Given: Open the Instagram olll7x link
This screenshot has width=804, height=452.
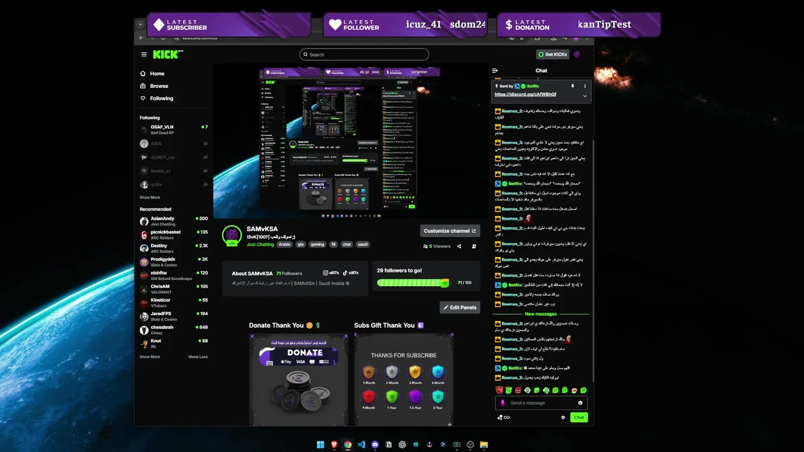Looking at the screenshot, I should [330, 273].
